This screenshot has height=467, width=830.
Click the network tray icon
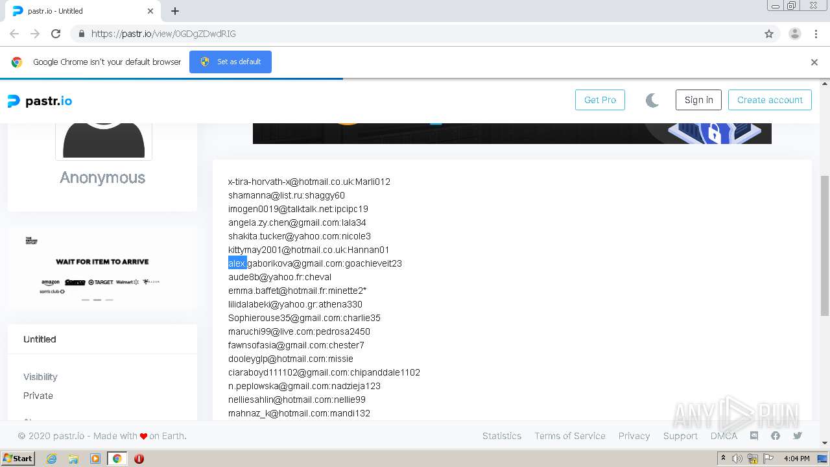[x=753, y=459]
